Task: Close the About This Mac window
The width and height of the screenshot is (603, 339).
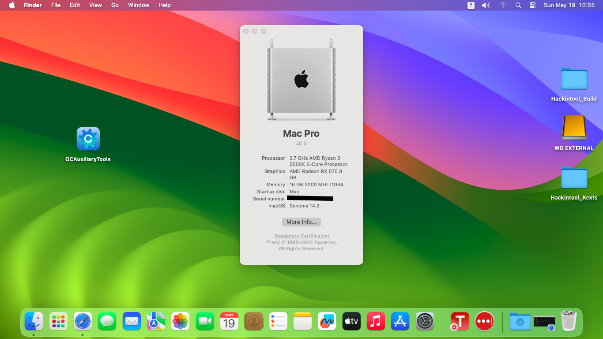Action: point(246,31)
